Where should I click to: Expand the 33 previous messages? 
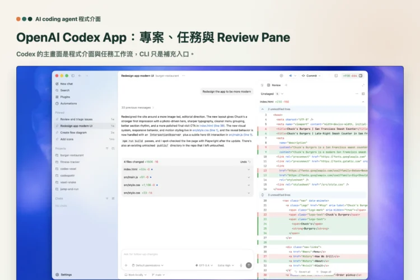pyautogui.click(x=138, y=108)
